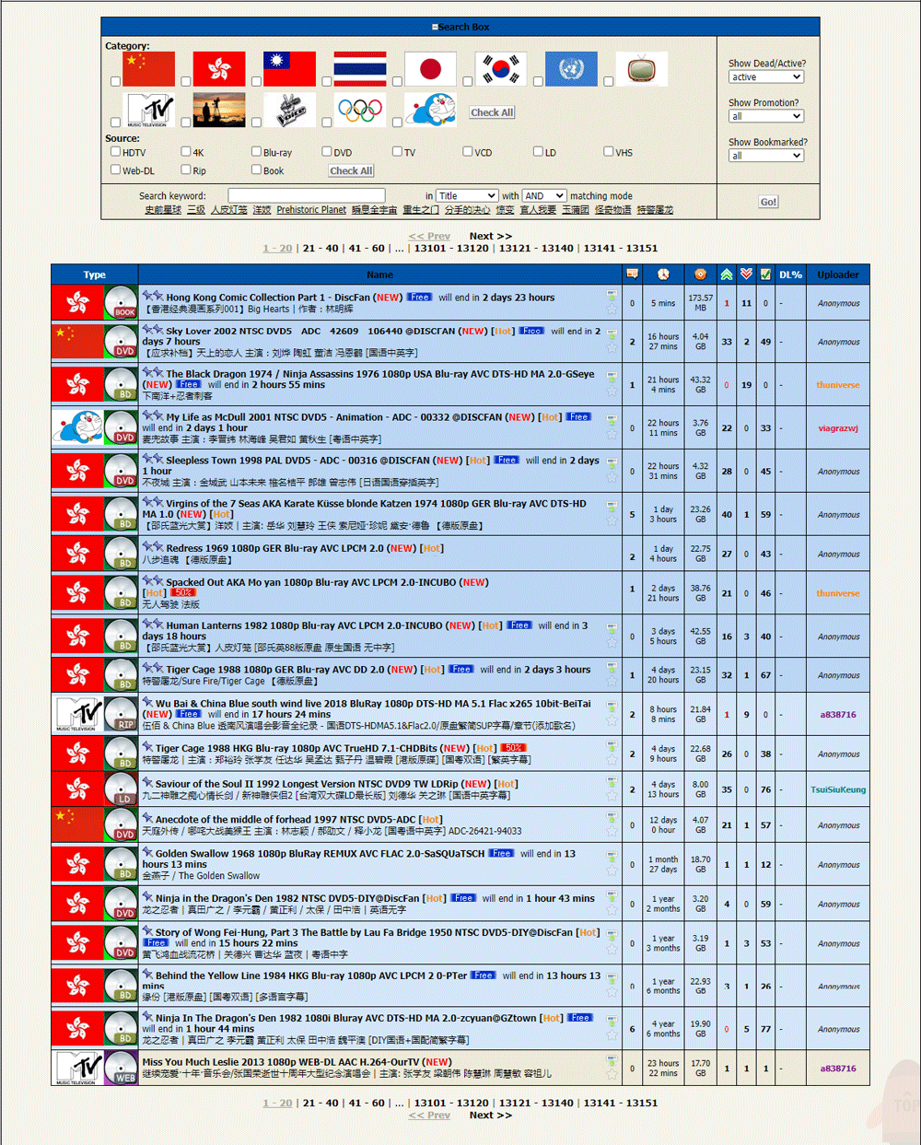The image size is (921, 1145).
Task: Click download icon for Hong Kong Comic Collection
Action: (x=612, y=297)
